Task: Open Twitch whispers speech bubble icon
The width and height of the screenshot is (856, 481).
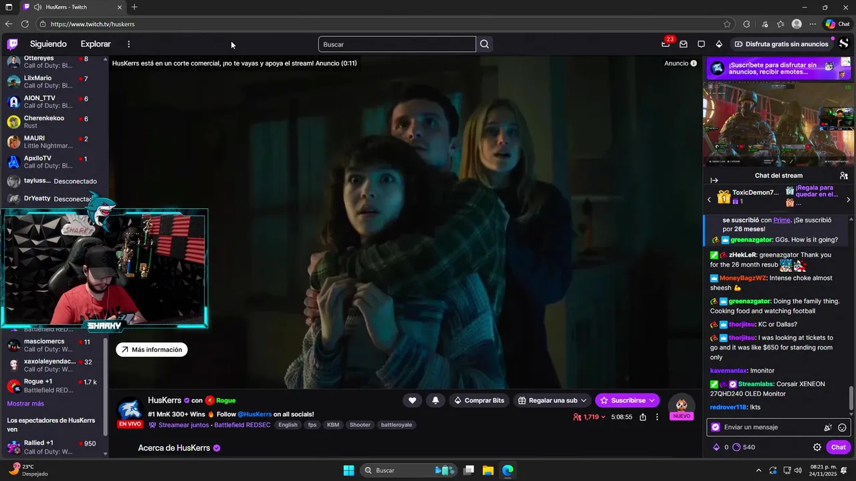Action: 701,44
